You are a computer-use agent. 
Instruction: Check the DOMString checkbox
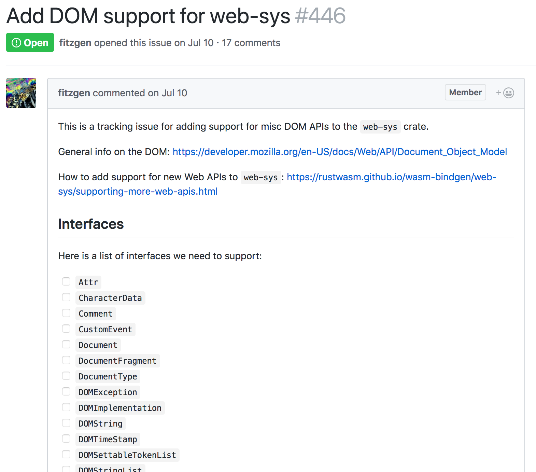(66, 423)
